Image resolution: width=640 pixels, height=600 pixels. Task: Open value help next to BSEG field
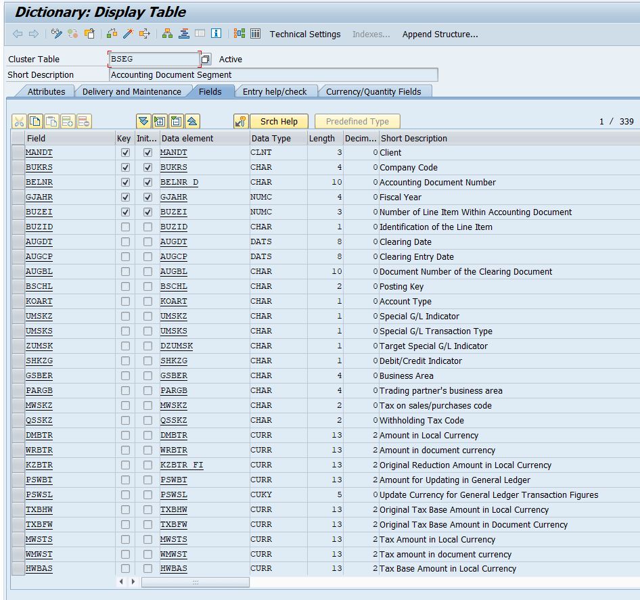[206, 59]
